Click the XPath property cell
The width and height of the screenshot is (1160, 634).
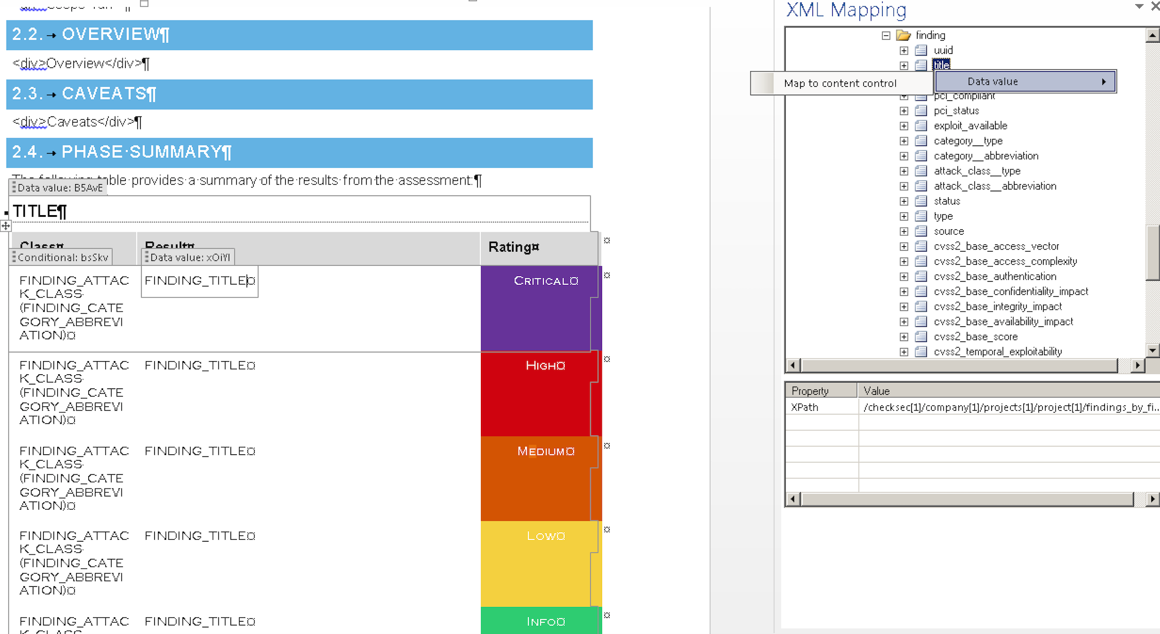pyautogui.click(x=822, y=407)
